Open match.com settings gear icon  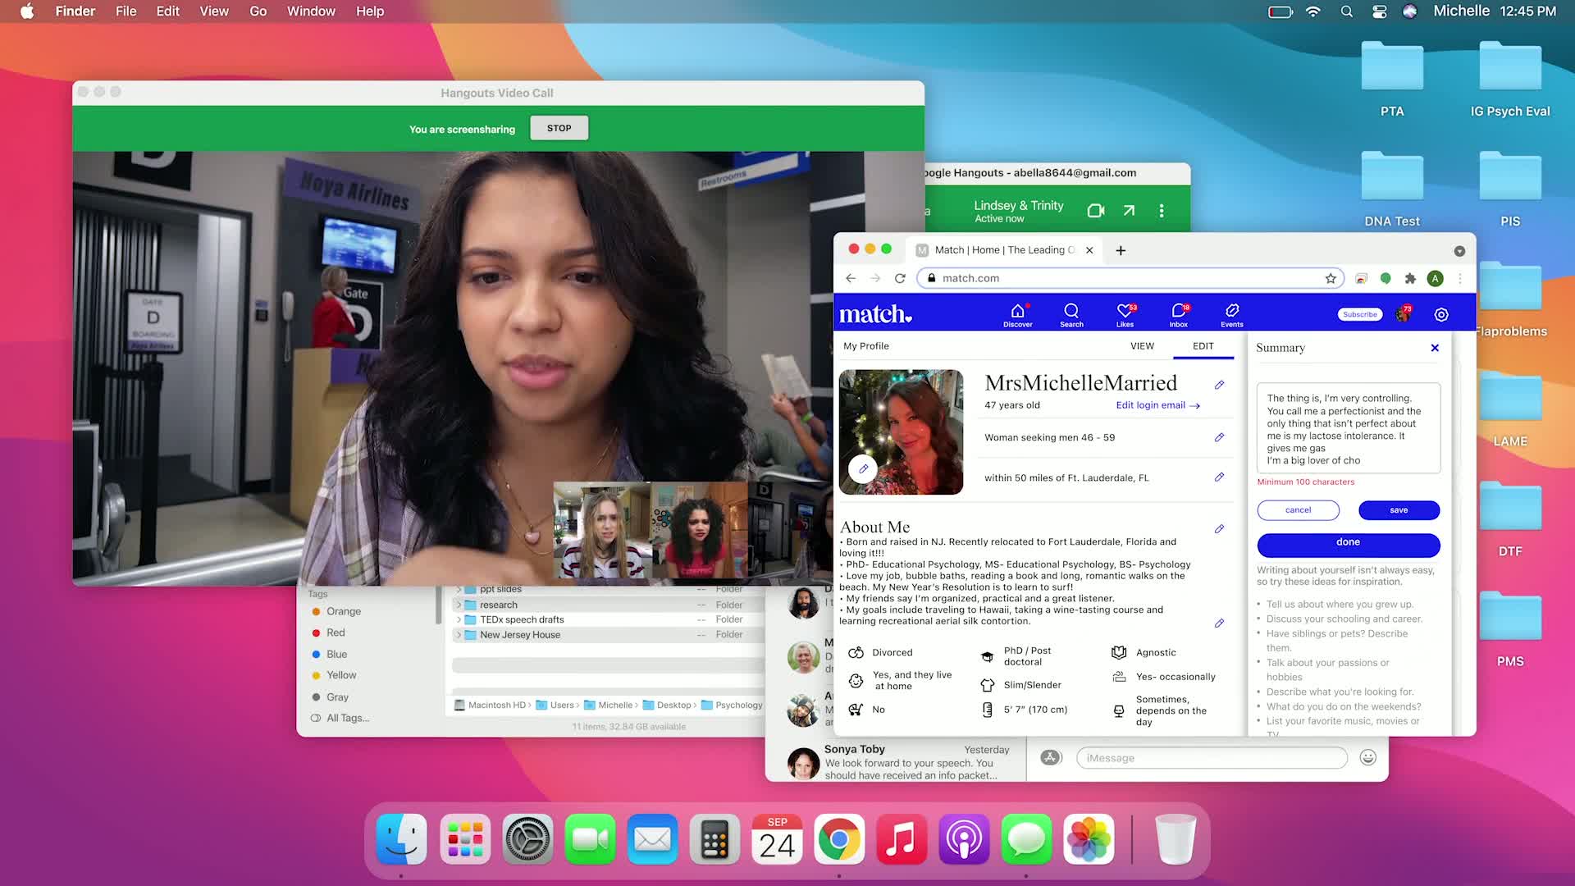coord(1441,315)
